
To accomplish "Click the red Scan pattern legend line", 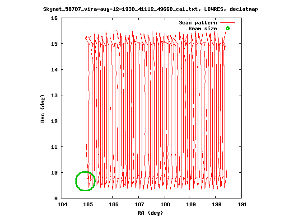I will pyautogui.click(x=228, y=23).
